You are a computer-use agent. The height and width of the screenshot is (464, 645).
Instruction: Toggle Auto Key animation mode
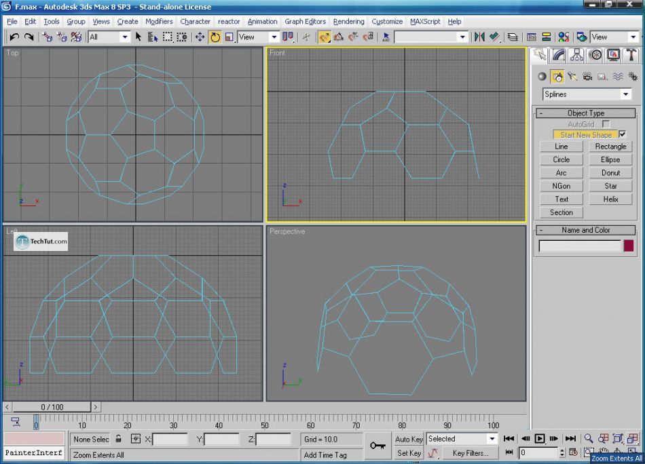point(409,439)
